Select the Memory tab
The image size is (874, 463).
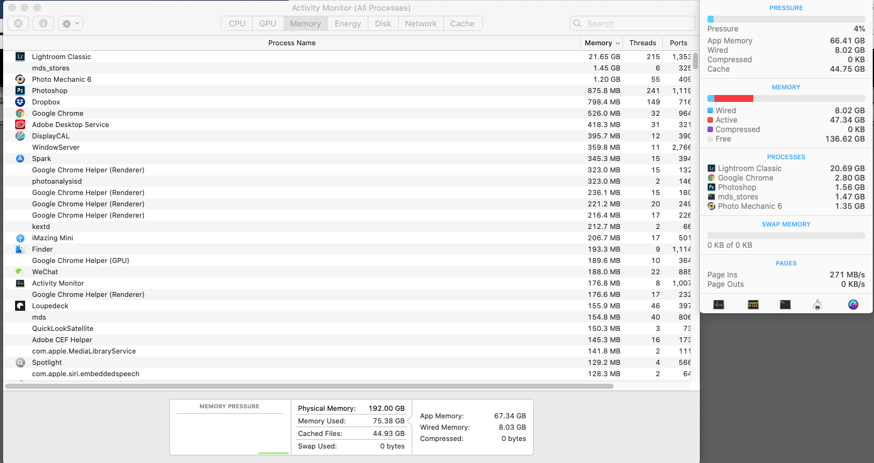[x=306, y=23]
